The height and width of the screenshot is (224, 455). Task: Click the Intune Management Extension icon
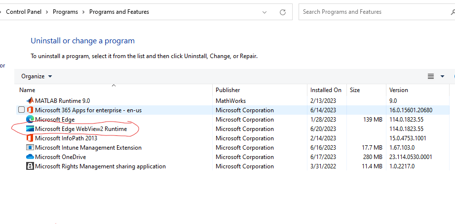coord(30,147)
